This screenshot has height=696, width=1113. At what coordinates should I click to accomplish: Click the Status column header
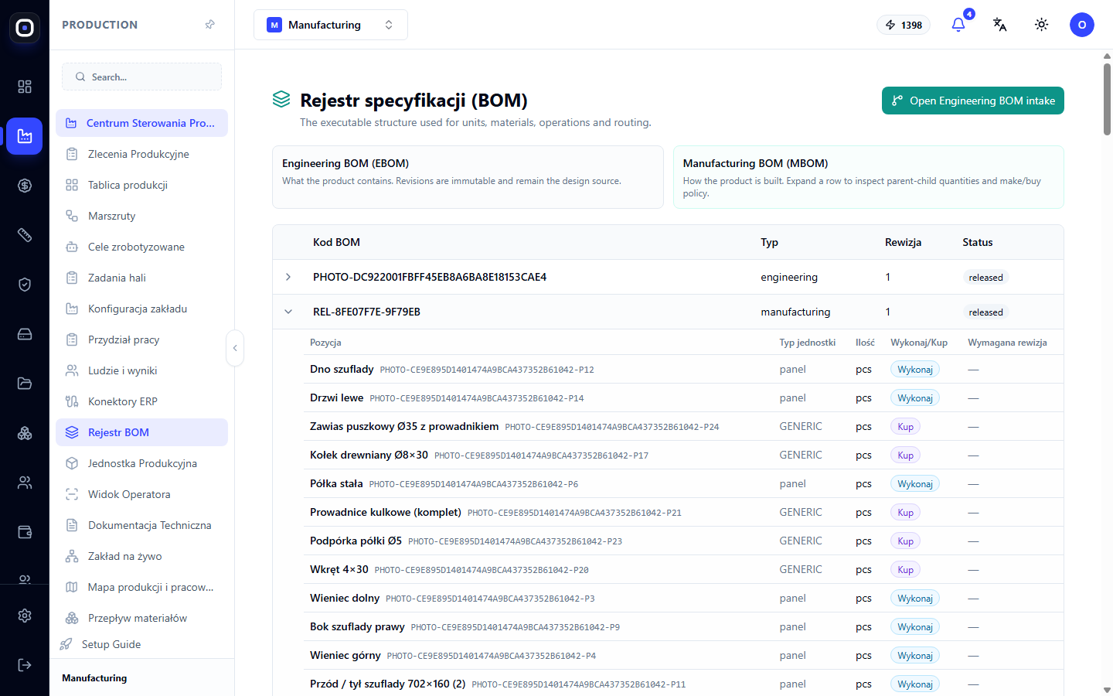(978, 242)
